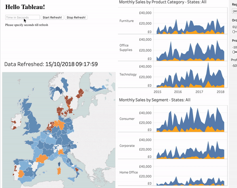Click the Order date slider left handle
Viewport: 237px width, 188px height.
(x=234, y=32)
